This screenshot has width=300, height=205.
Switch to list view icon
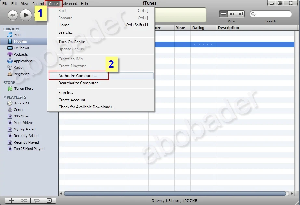223,14
